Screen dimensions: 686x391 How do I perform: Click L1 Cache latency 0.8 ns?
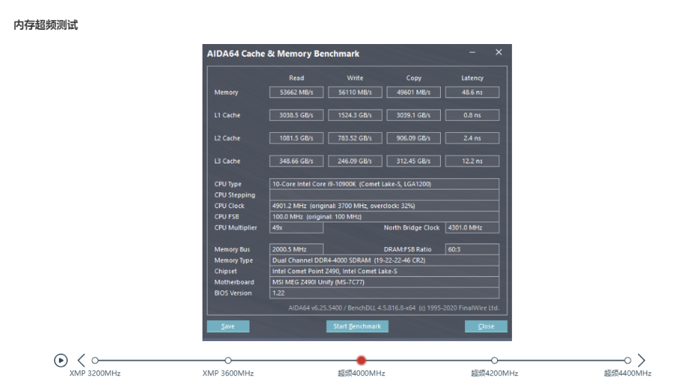tap(472, 116)
